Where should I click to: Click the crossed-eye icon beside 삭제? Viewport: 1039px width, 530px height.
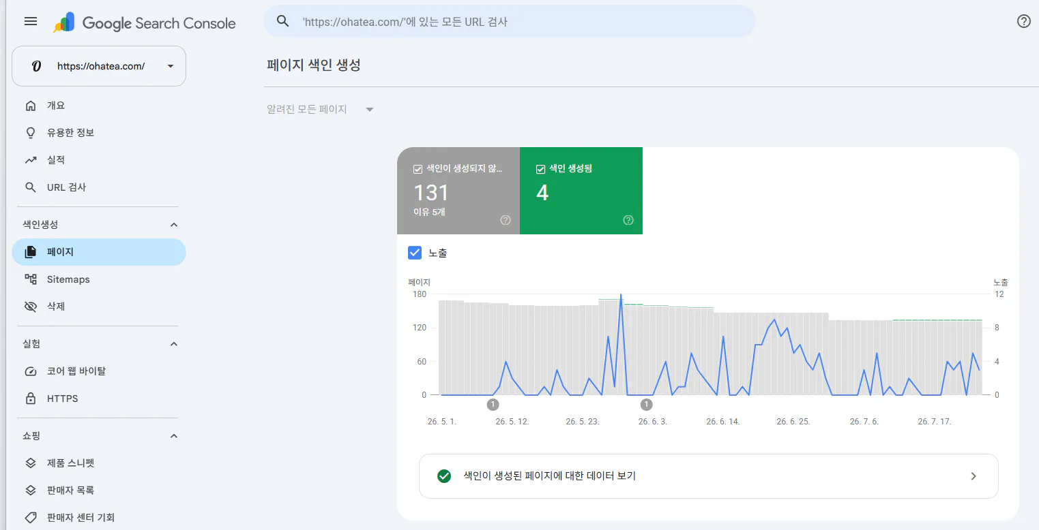[30, 307]
